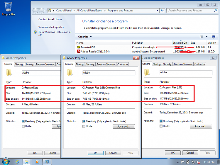Click the clock showing 11:48 PM
Viewport: 220px width, 165px height.
pos(209,162)
